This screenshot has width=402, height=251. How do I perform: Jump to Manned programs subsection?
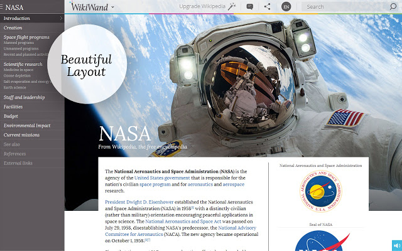(x=19, y=43)
